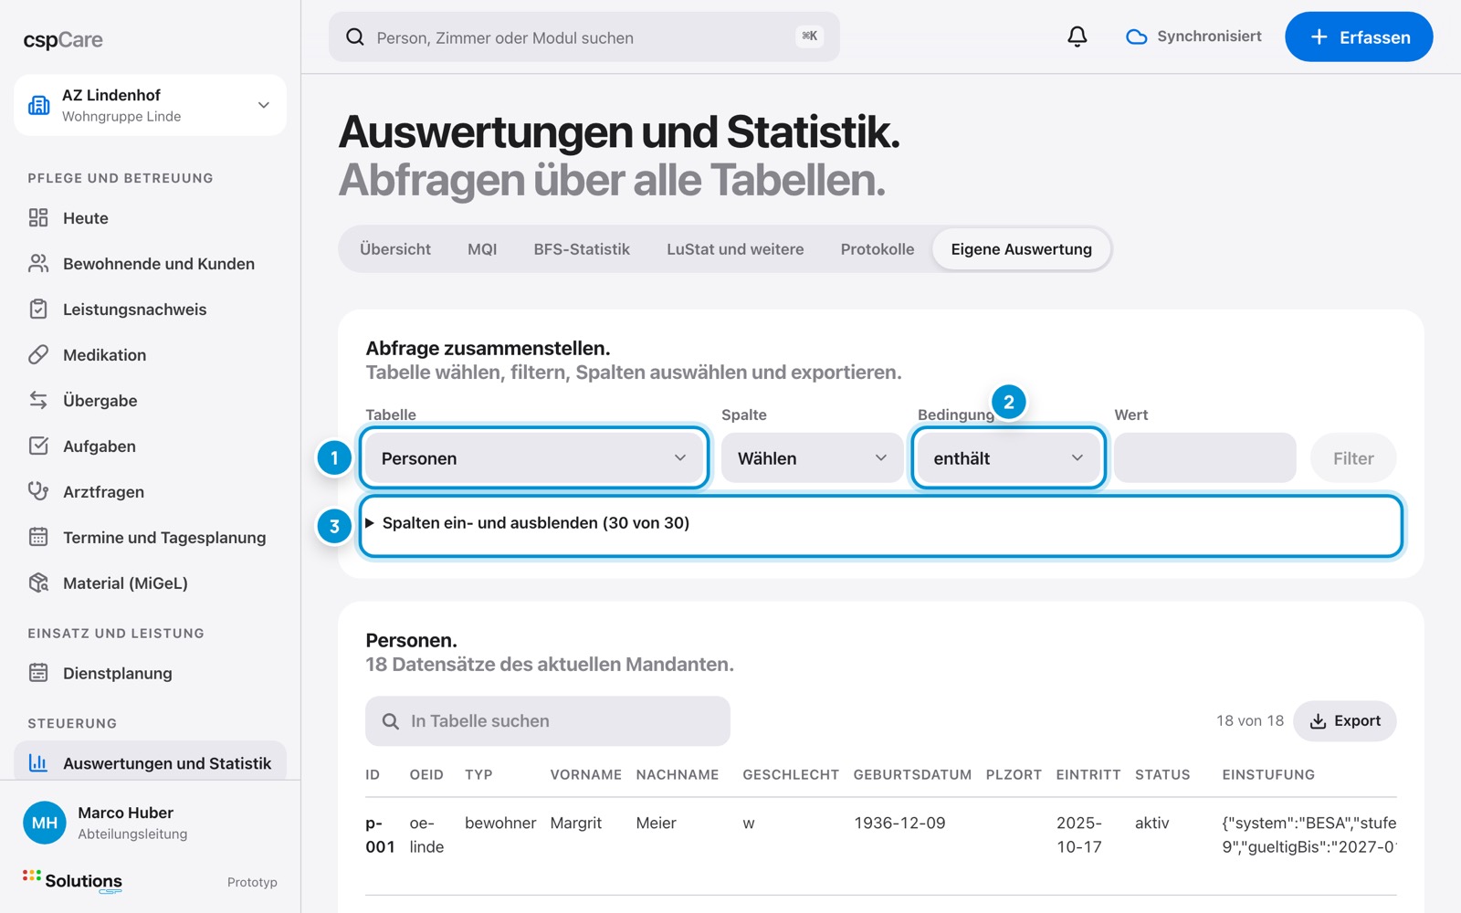Image resolution: width=1461 pixels, height=913 pixels.
Task: Click the blue Erfassen button
Action: (x=1359, y=37)
